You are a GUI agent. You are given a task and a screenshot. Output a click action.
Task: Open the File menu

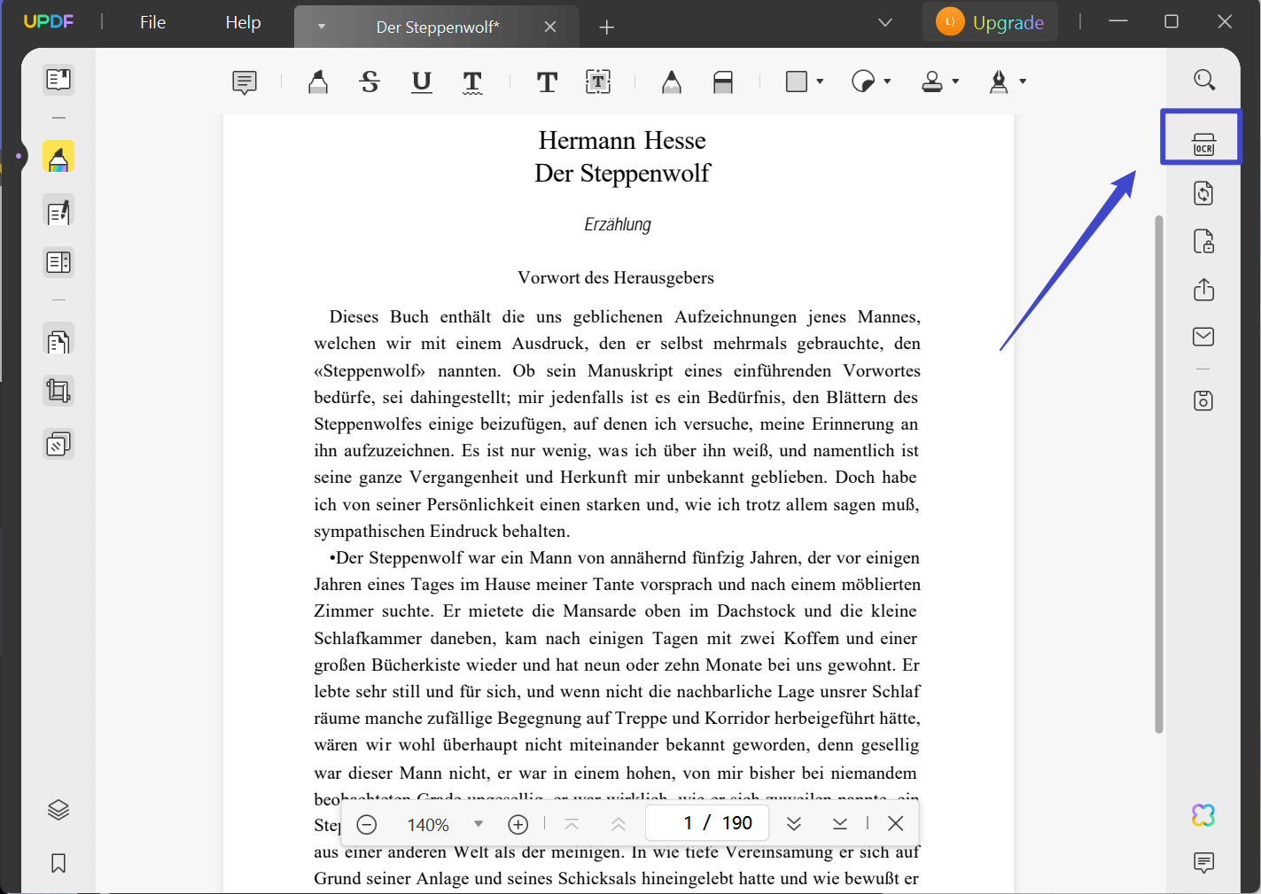pyautogui.click(x=152, y=22)
